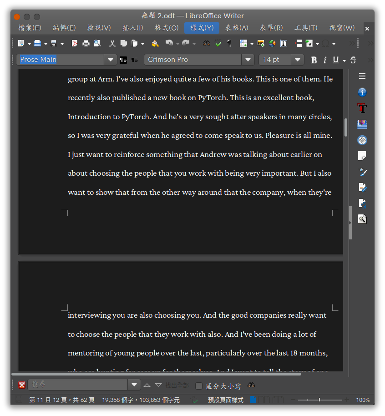Click the Clone Formatting paintbrush icon

tap(155, 44)
